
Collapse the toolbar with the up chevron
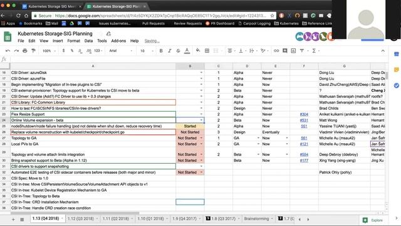point(383,51)
